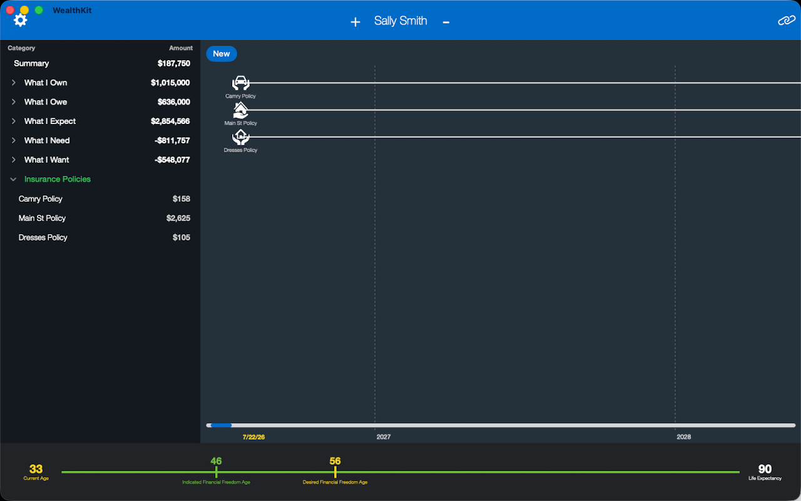Expand the What I Own category

pos(14,83)
